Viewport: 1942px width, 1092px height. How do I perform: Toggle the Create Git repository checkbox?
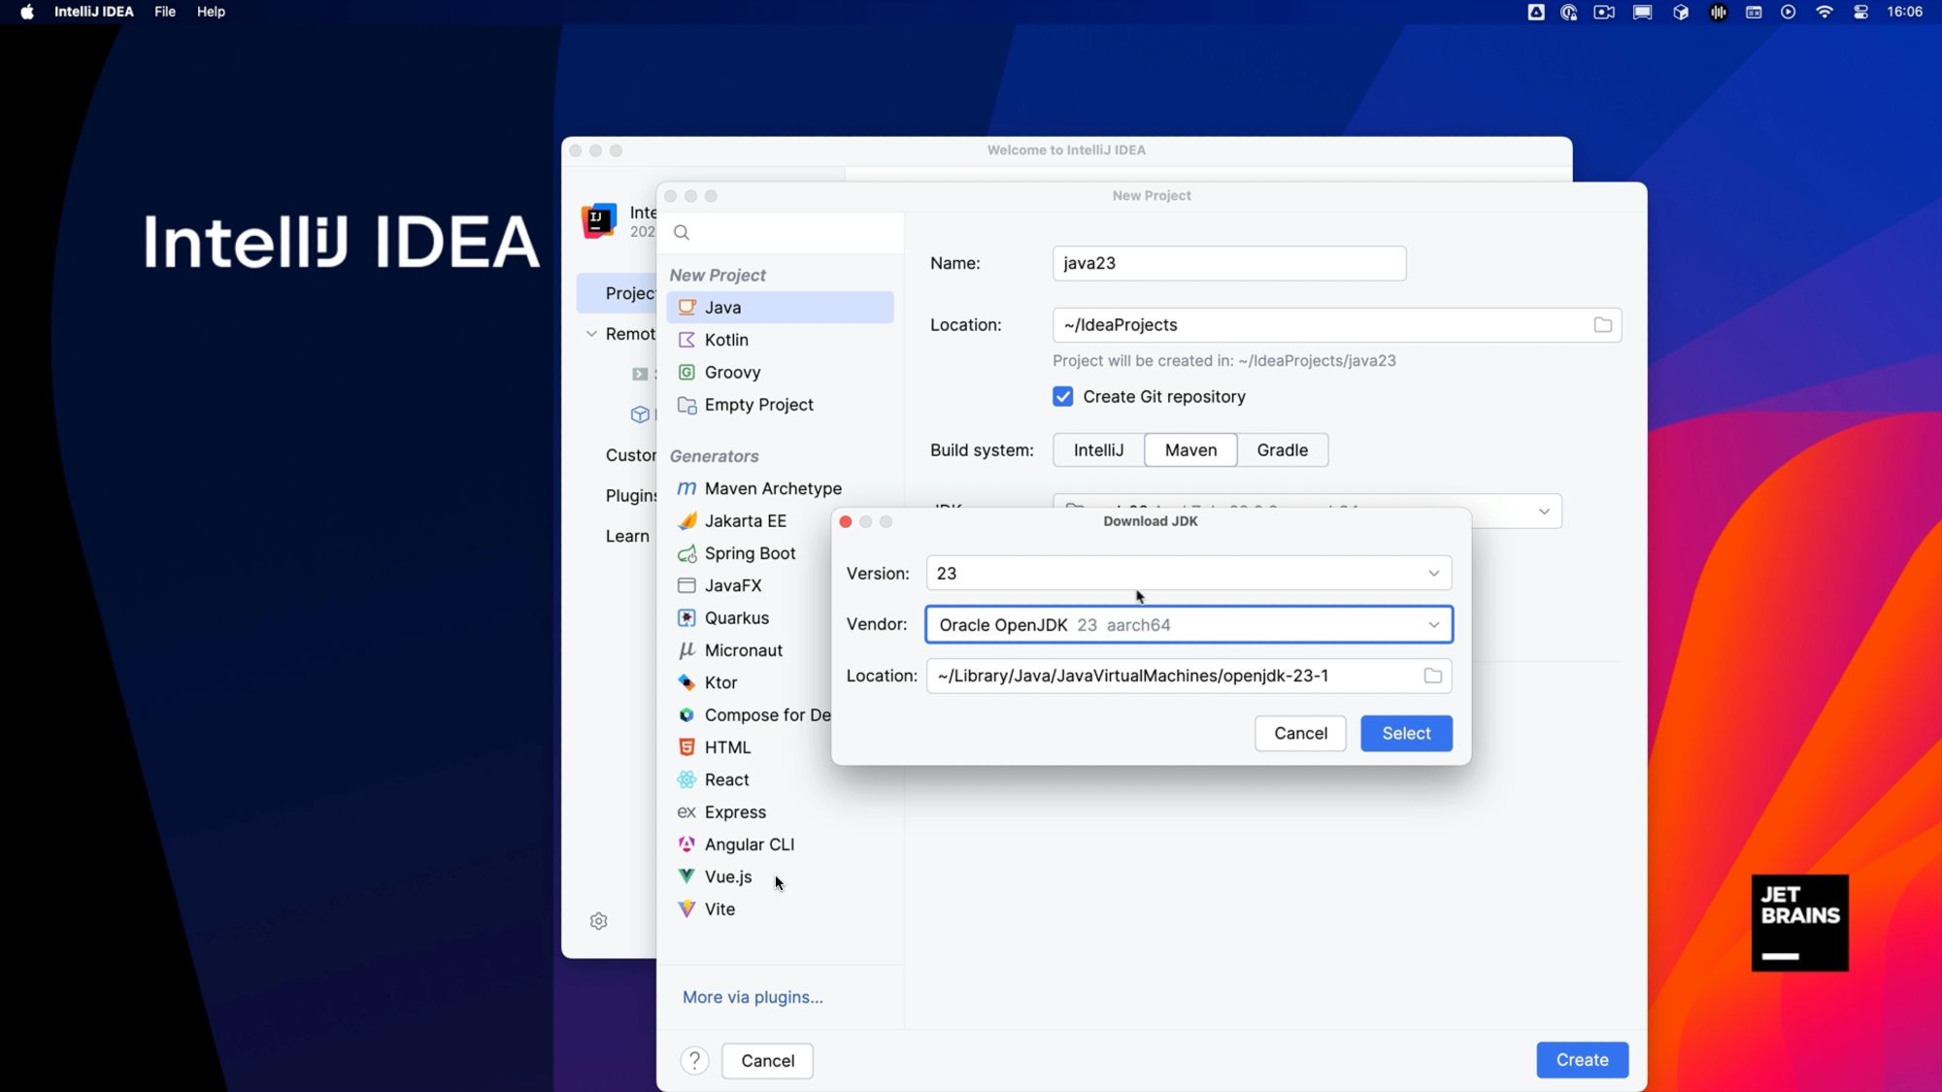(1063, 396)
